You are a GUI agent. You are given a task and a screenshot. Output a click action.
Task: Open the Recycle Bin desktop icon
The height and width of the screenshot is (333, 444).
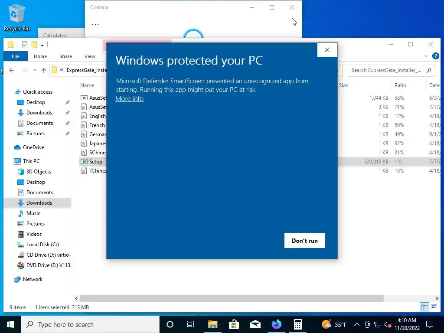17,17
